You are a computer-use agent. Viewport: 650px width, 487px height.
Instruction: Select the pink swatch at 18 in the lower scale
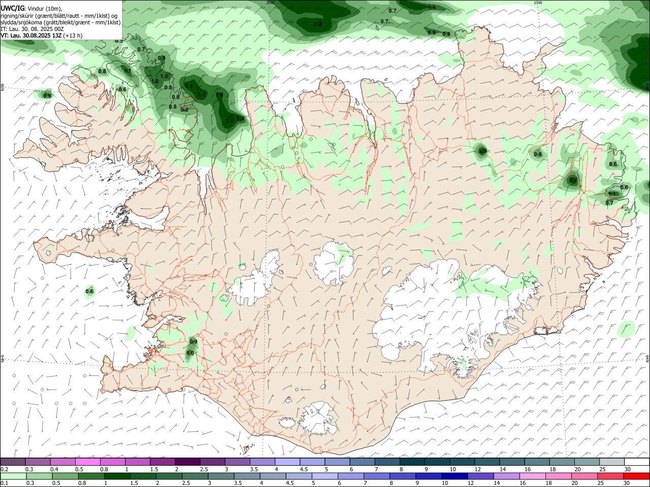pos(559,476)
